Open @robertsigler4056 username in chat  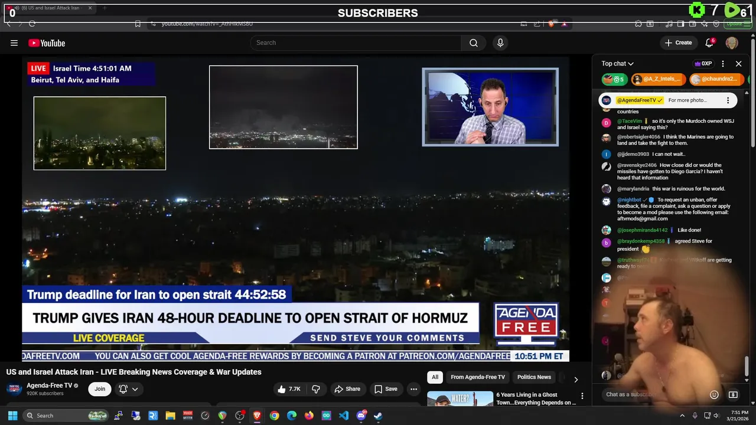(638, 137)
